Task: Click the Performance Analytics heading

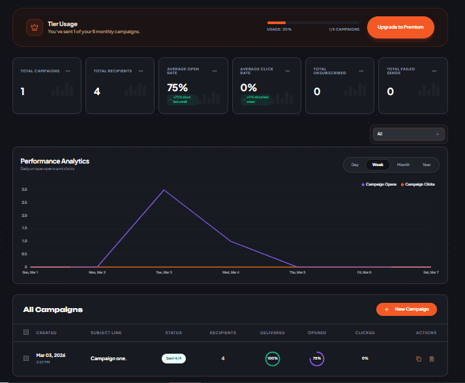Action: 55,161
